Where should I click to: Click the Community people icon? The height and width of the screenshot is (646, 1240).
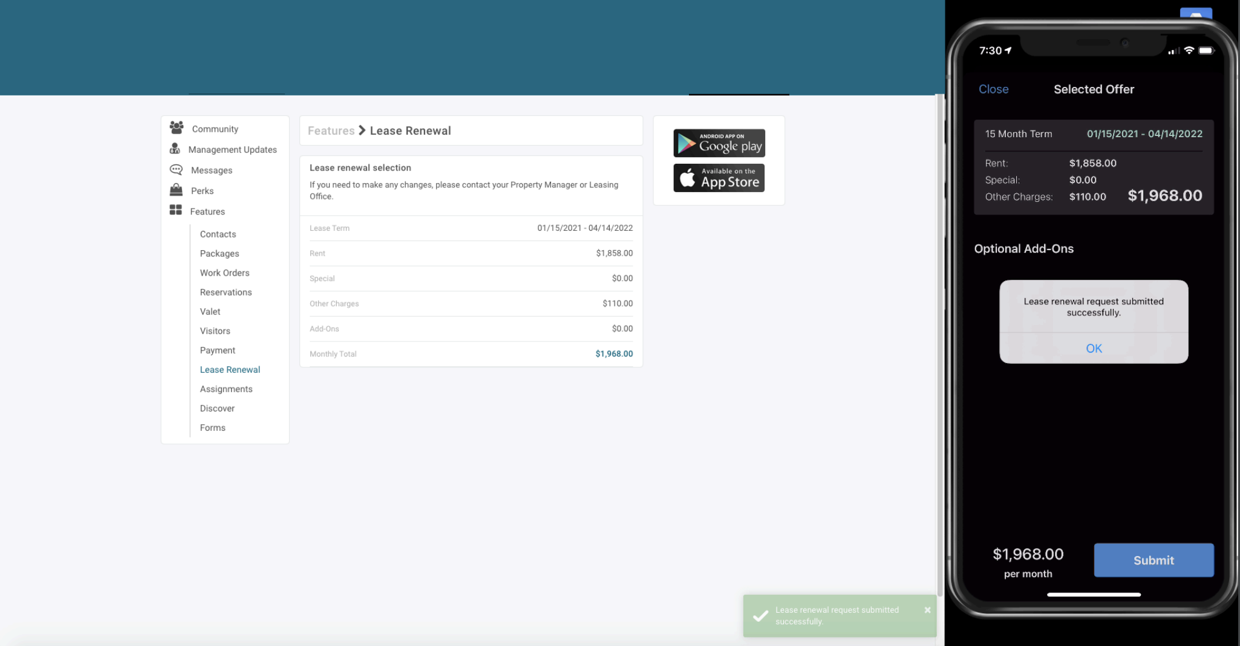[x=176, y=128]
